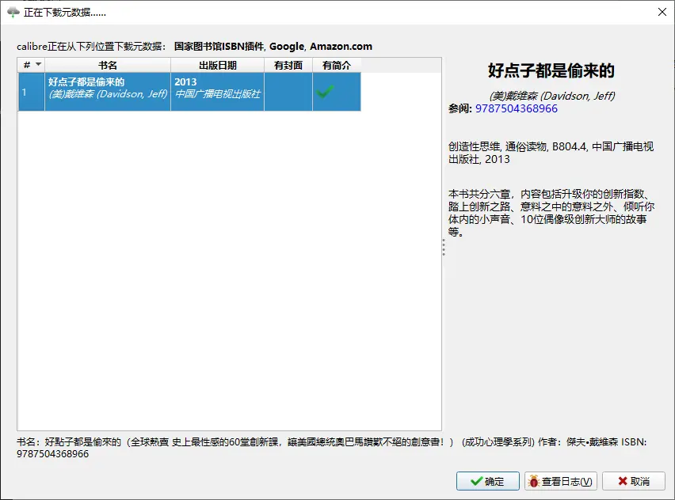Click the empty 有封面 cell in row 1
The image size is (675, 500).
coord(288,92)
